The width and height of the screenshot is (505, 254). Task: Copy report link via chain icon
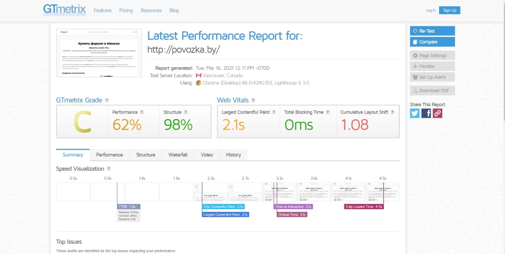coord(438,113)
